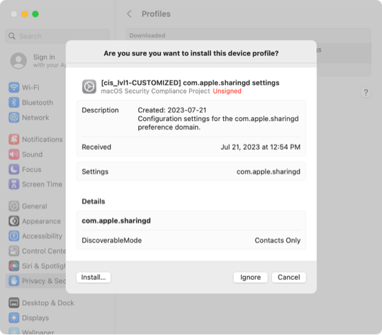Viewport: 382px width, 335px height.
Task: Click the Wi-Fi sidebar icon
Action: (14, 87)
